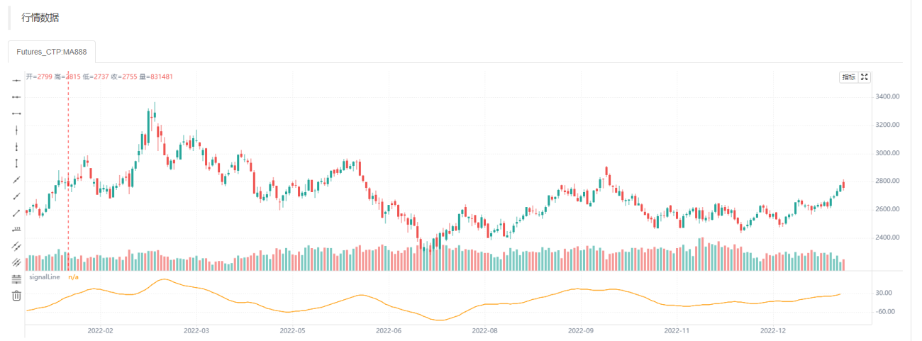Click the 2600.00 price axis label
The image size is (922, 341).
[888, 209]
